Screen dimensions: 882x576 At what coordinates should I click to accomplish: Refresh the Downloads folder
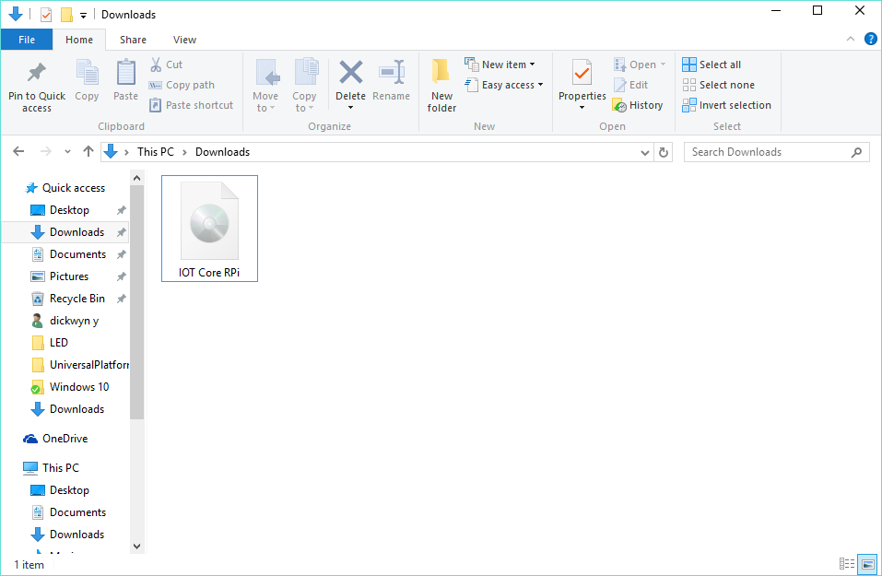click(664, 152)
